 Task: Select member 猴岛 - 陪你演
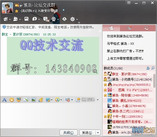point(128,95)
